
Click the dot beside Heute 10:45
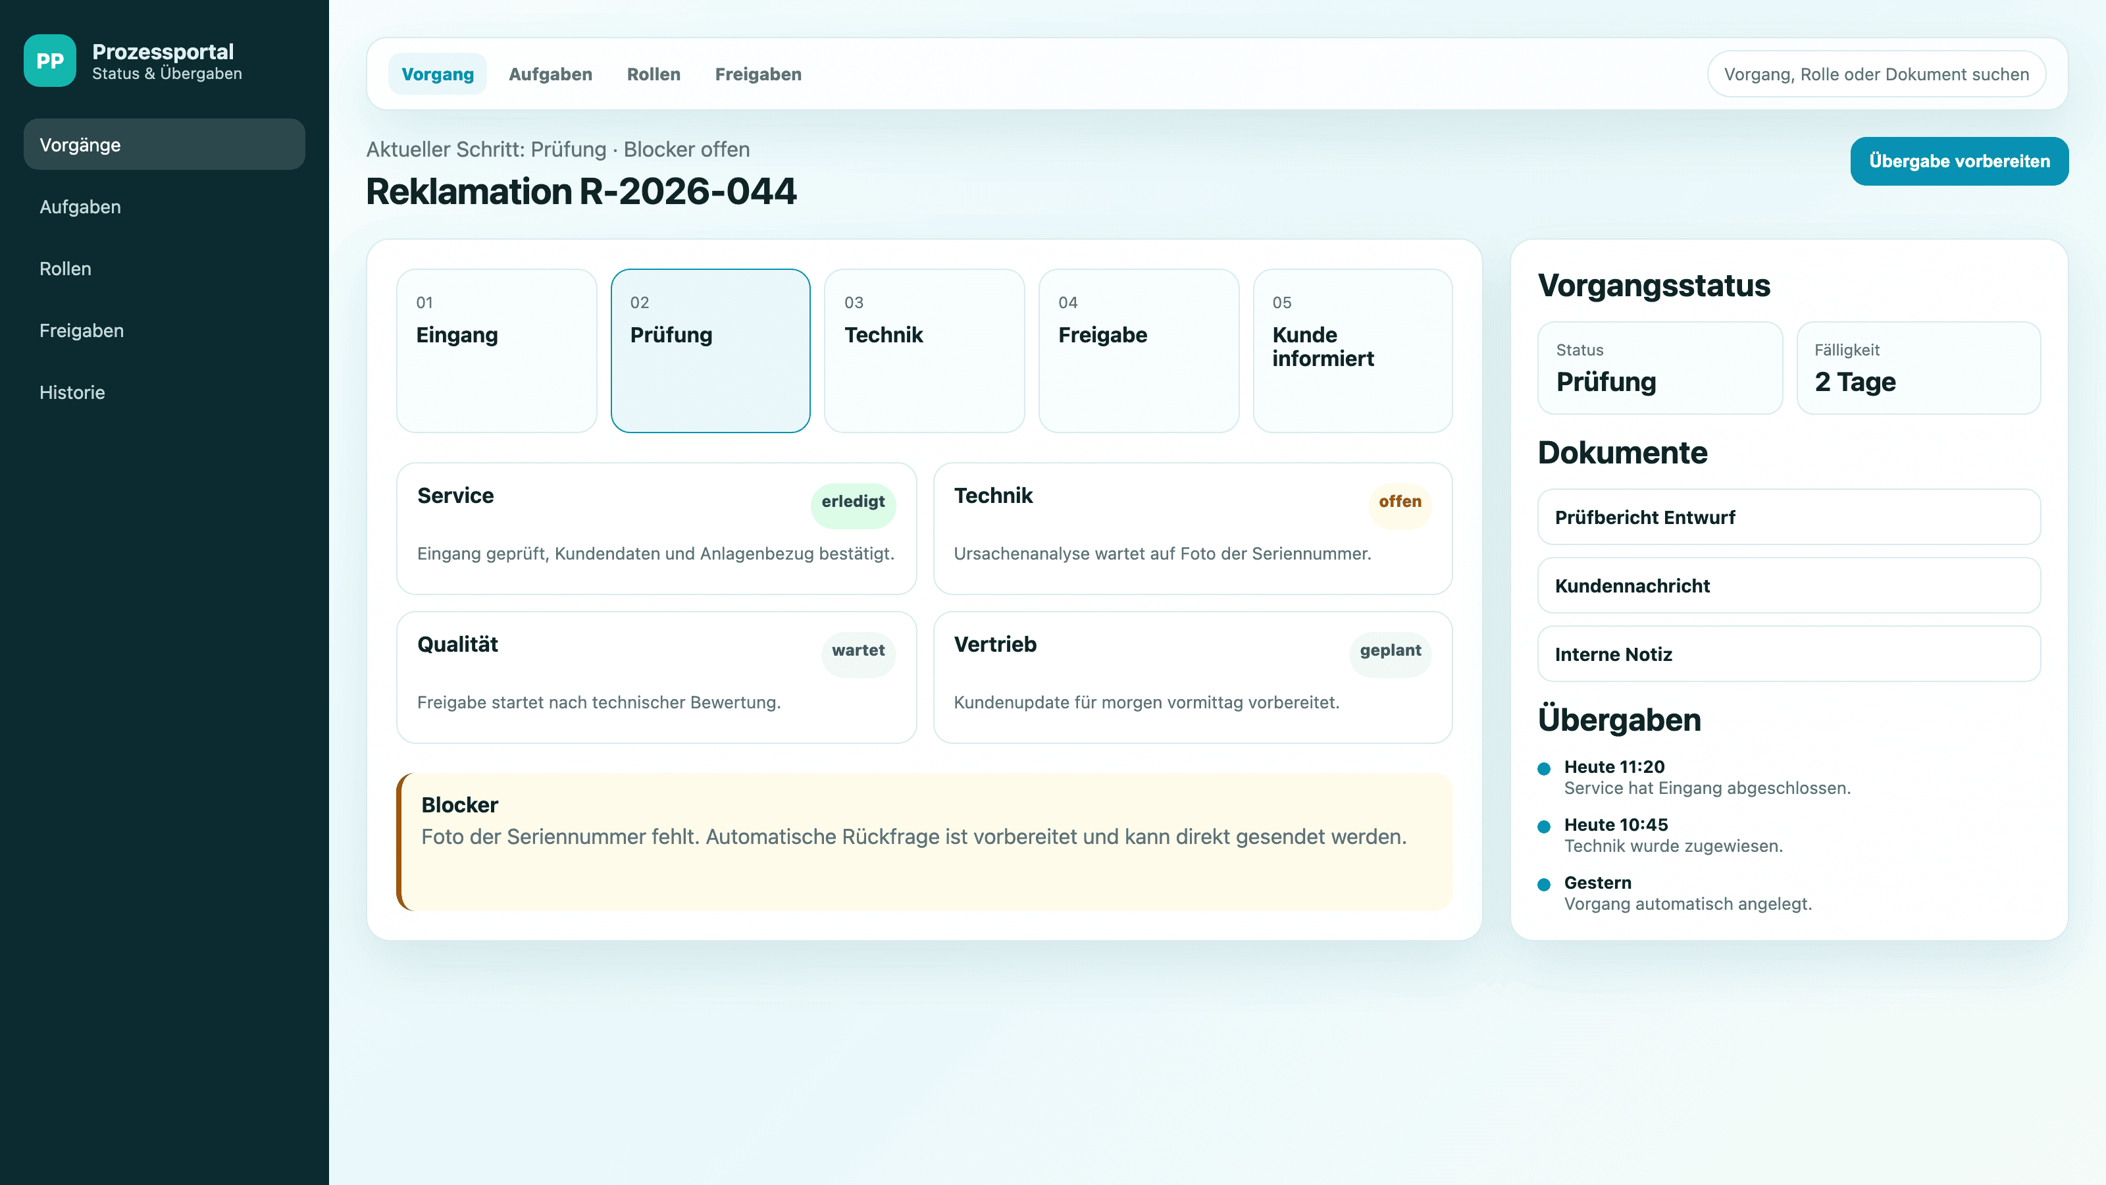[x=1543, y=827]
